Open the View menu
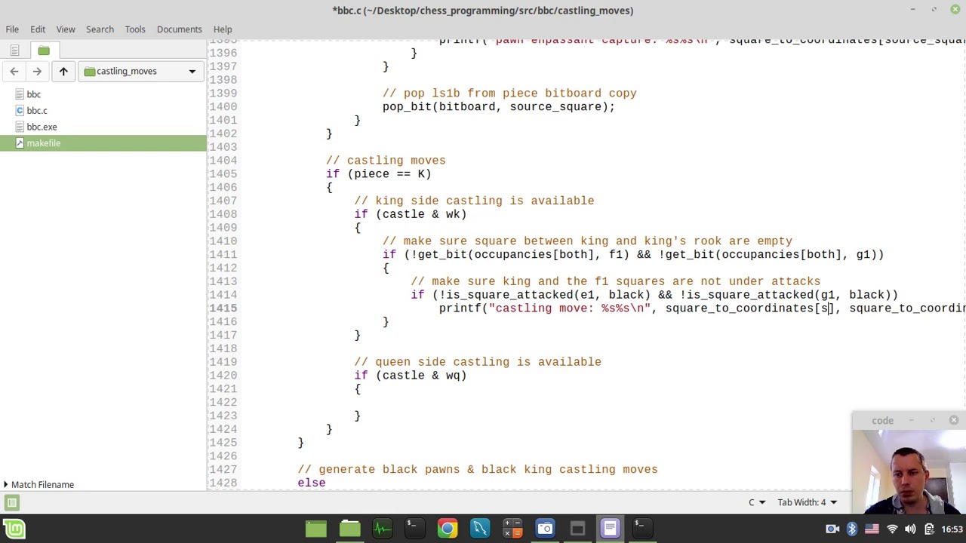 tap(66, 29)
